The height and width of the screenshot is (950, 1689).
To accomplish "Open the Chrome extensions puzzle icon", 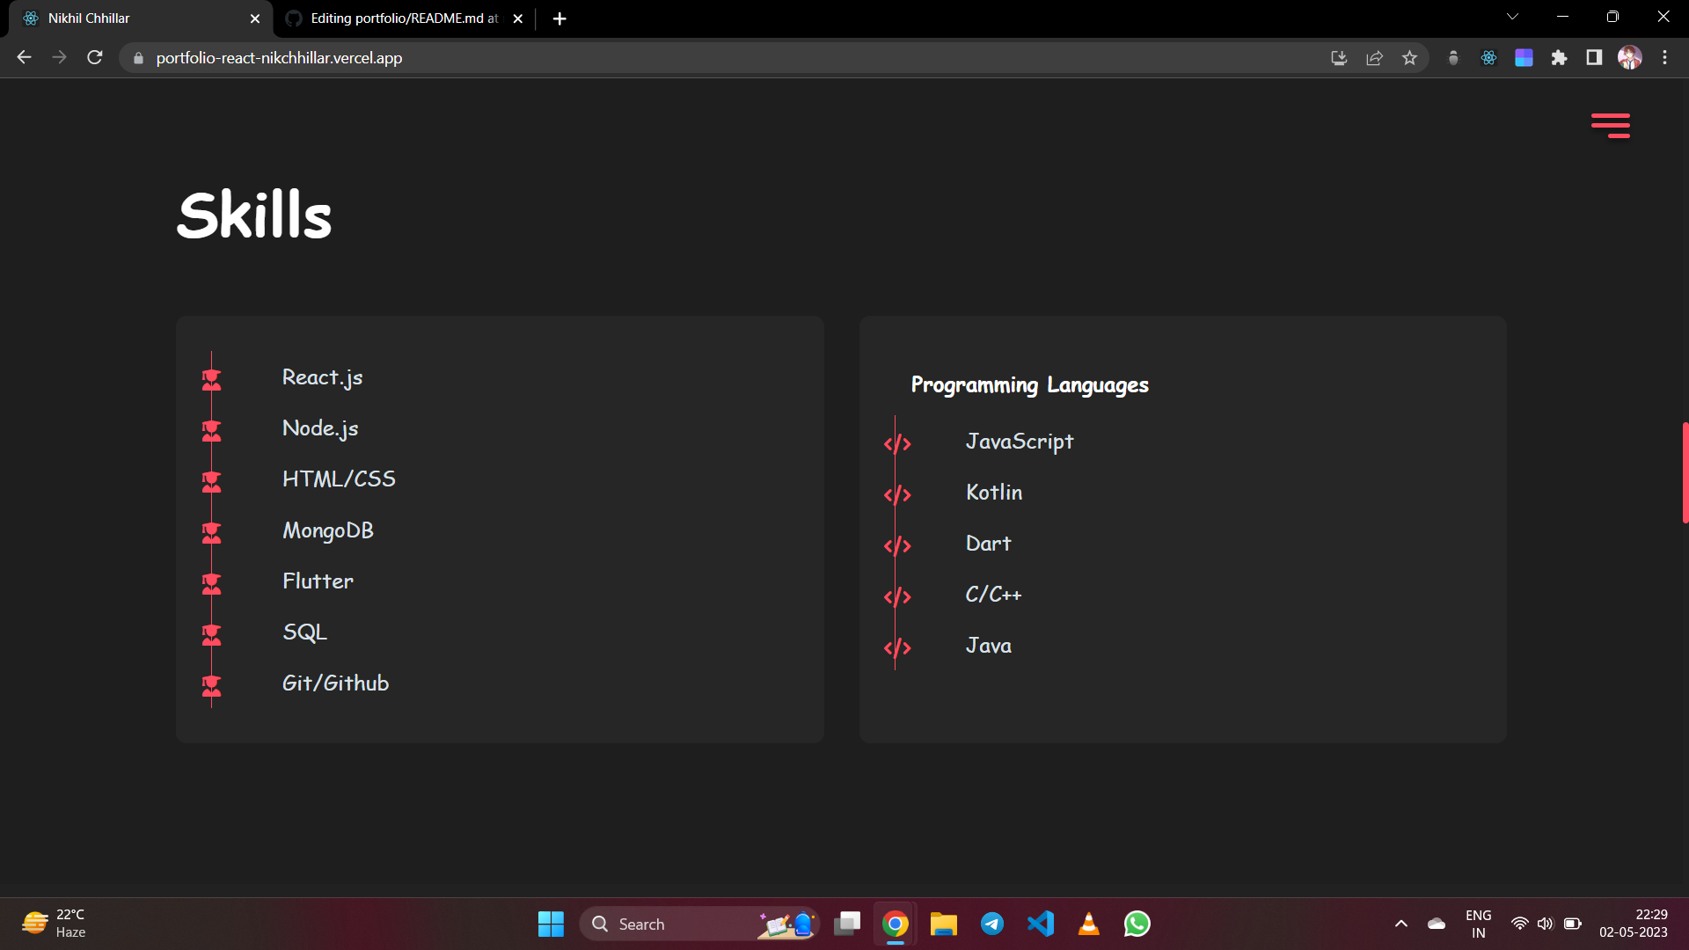I will click(x=1561, y=57).
